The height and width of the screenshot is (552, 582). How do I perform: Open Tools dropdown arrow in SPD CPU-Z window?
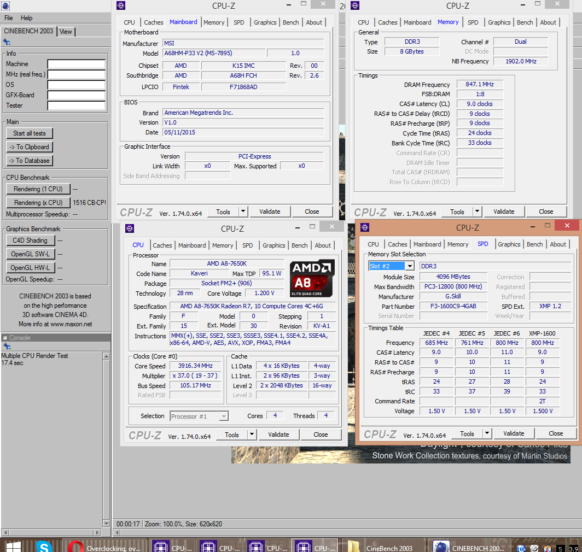point(487,433)
